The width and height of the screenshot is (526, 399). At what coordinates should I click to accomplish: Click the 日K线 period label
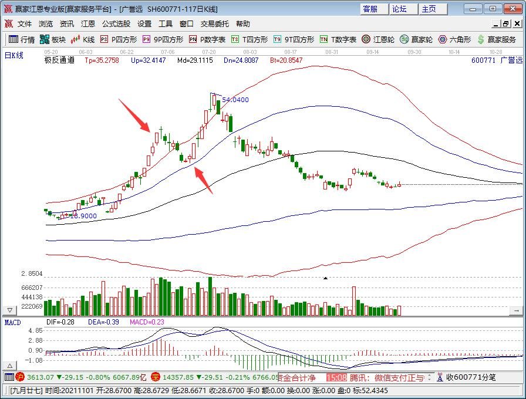coord(14,55)
